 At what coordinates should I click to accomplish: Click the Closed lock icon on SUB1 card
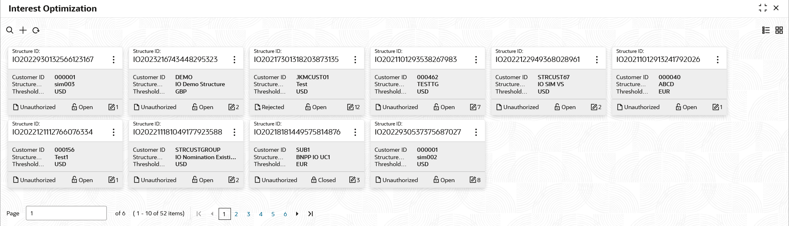[314, 180]
